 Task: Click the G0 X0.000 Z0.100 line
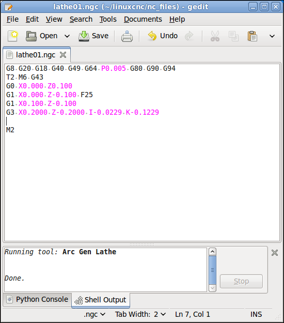coord(39,86)
